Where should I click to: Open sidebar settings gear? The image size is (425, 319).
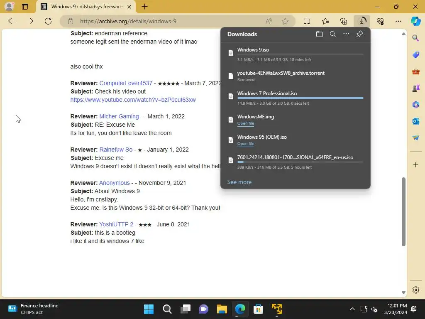pos(415,290)
